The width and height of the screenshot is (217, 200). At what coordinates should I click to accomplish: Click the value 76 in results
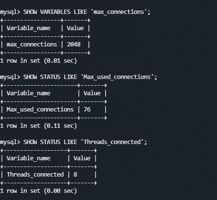coord(87,110)
